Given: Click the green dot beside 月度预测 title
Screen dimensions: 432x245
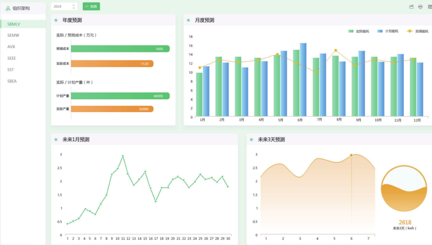Looking at the screenshot, I should 189,20.
